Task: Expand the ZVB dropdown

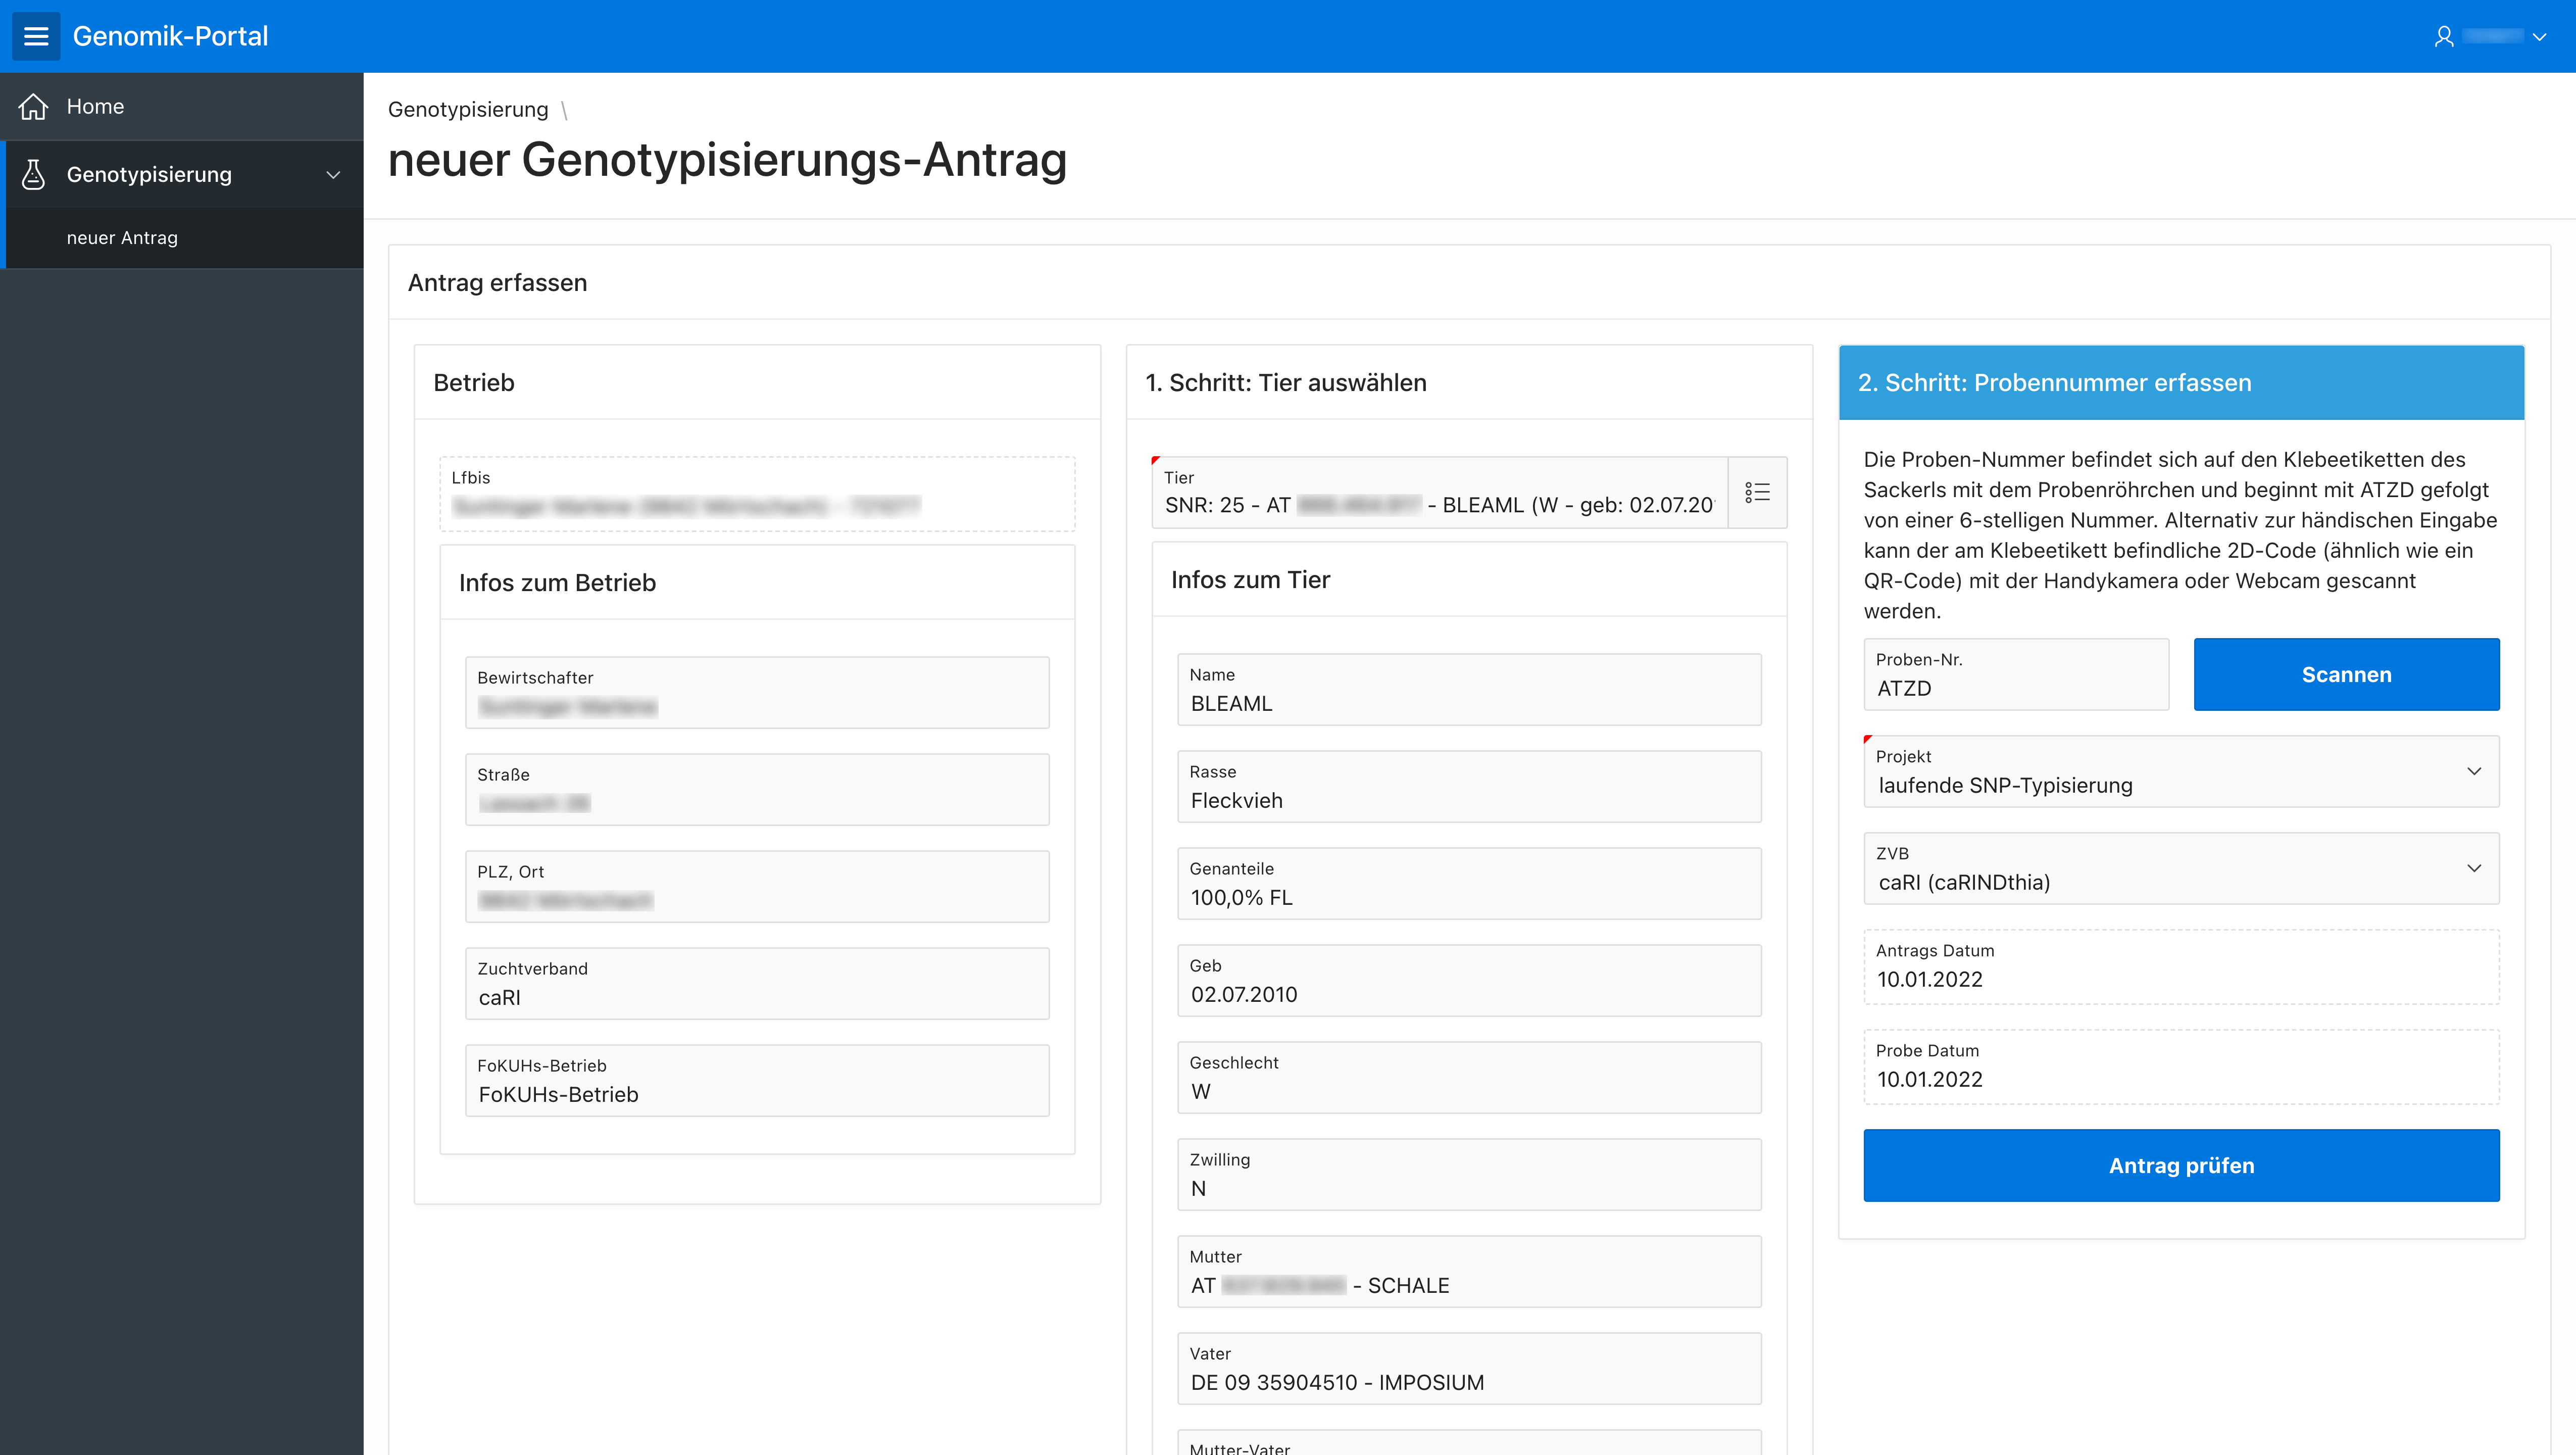Action: (2180, 869)
